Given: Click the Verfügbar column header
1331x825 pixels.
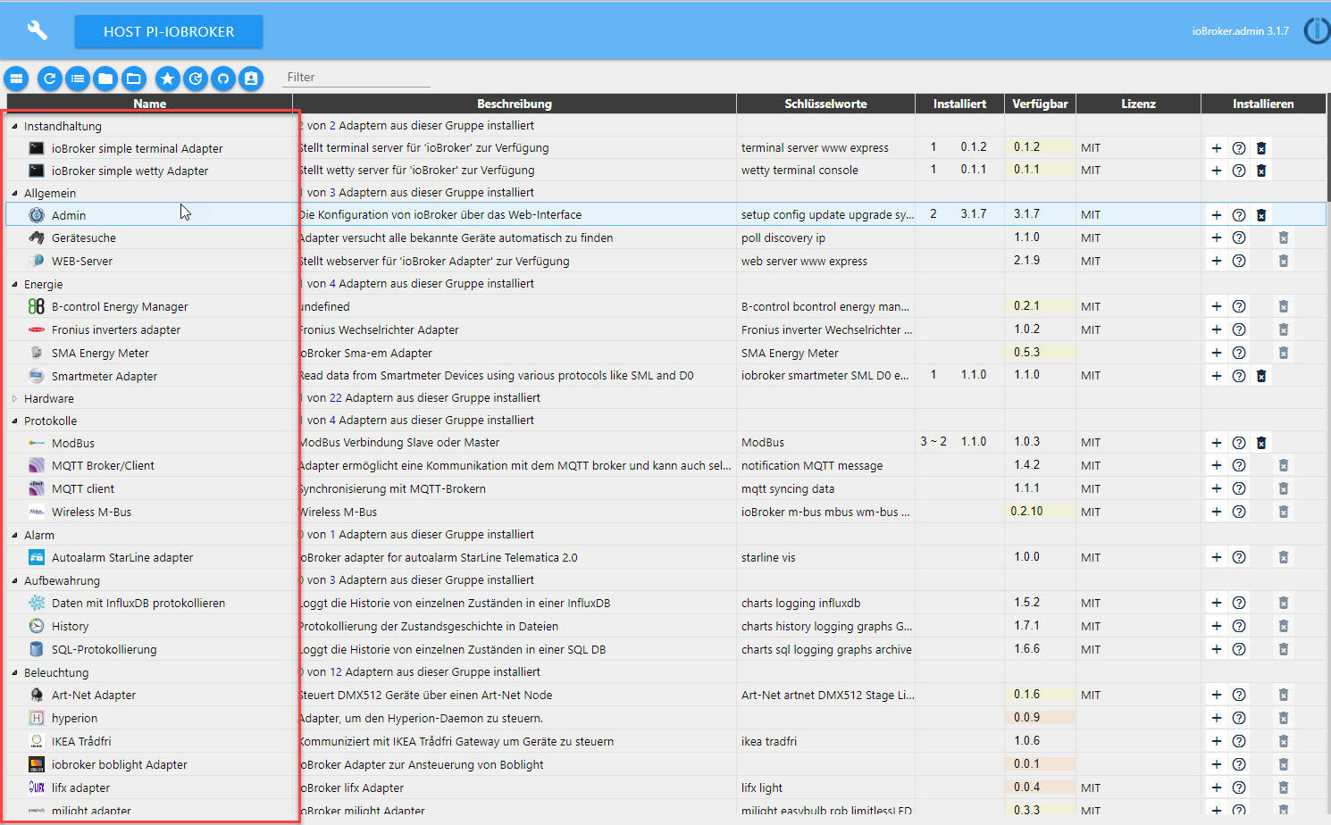Looking at the screenshot, I should 1040,104.
